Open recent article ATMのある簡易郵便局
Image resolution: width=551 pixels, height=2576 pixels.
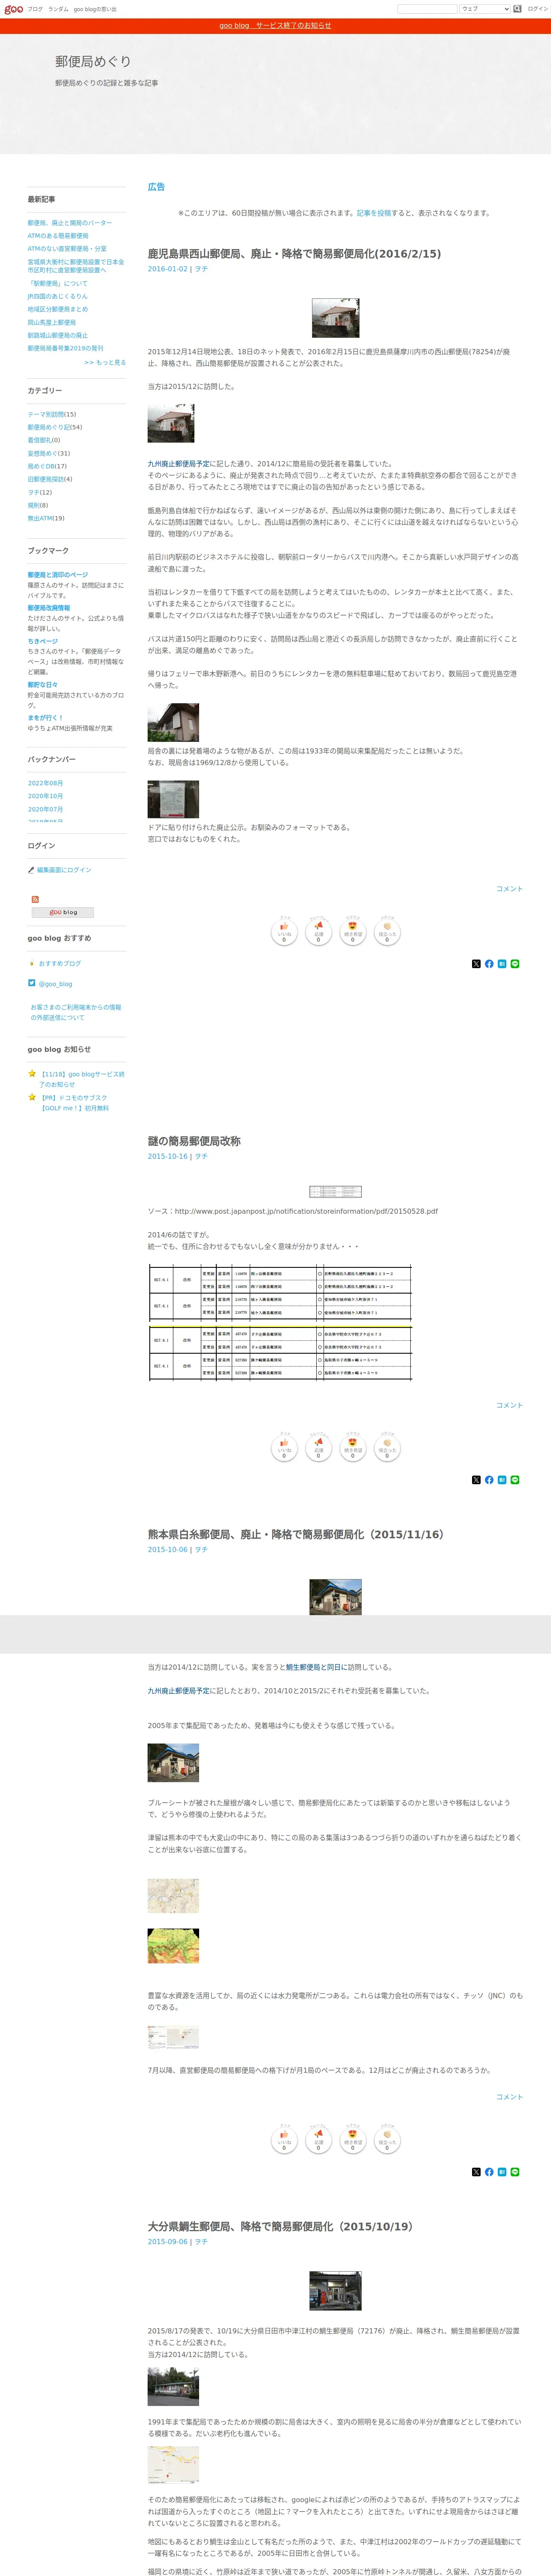tap(58, 236)
